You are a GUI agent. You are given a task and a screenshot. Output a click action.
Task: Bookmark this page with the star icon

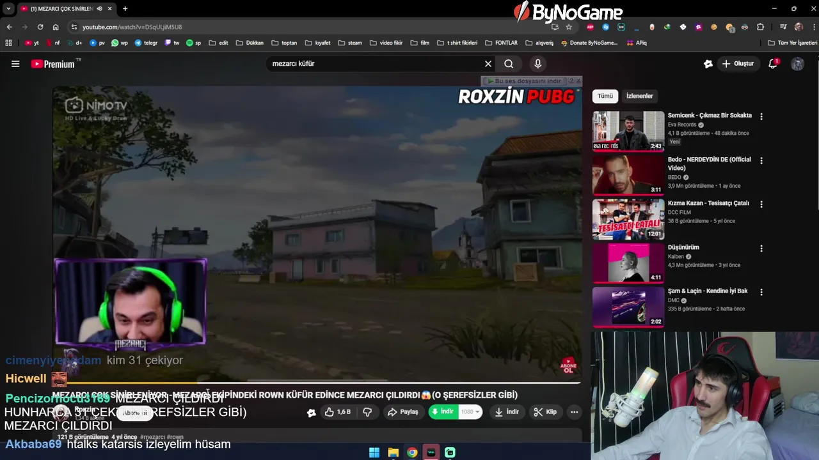tap(569, 27)
